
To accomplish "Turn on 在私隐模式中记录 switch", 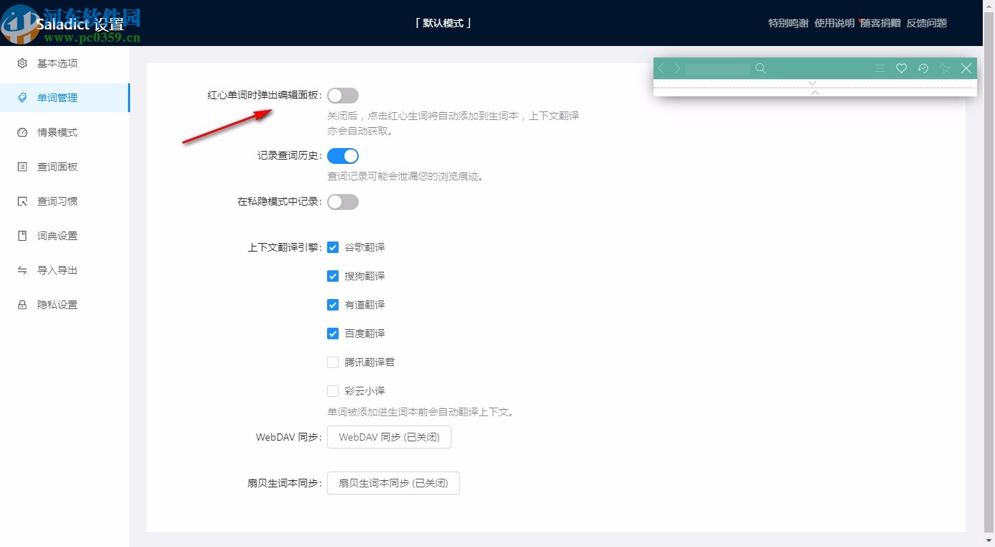I will (x=343, y=201).
